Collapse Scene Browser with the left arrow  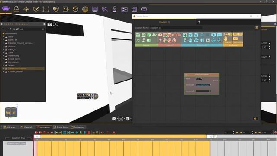[x=1, y=24]
